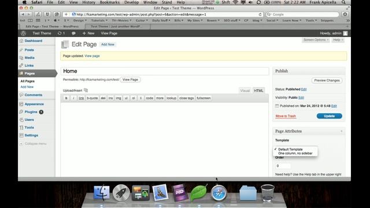Open the Users section
Viewport: 370px width, 208px height.
(29, 120)
